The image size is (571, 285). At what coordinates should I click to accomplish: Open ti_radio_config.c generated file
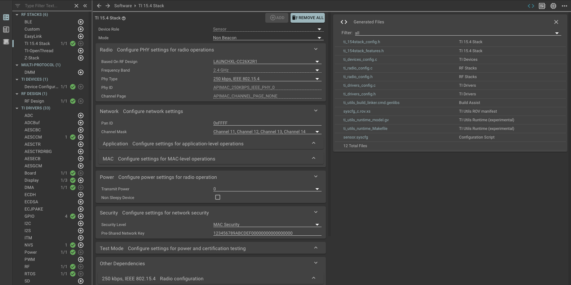point(358,68)
